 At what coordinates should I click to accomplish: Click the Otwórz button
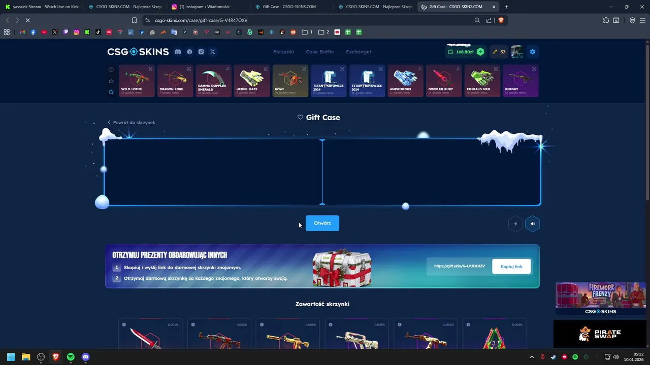[x=322, y=223]
